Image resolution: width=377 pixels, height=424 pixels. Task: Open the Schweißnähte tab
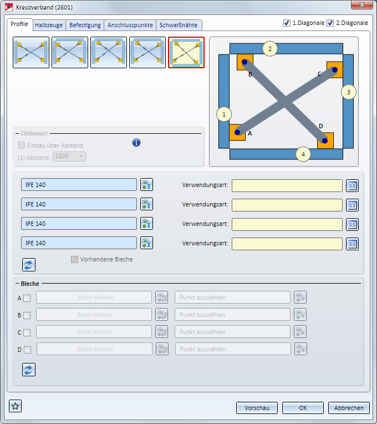[x=179, y=25]
